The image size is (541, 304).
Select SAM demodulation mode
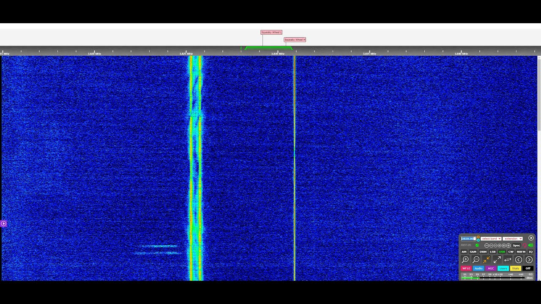point(473,252)
